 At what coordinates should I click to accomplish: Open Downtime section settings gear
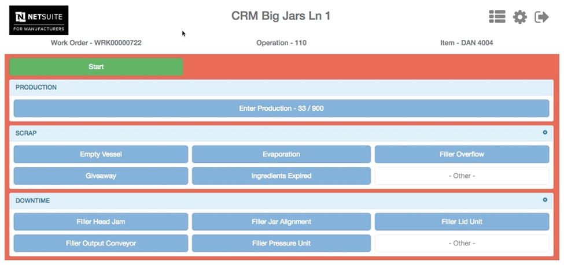(545, 200)
